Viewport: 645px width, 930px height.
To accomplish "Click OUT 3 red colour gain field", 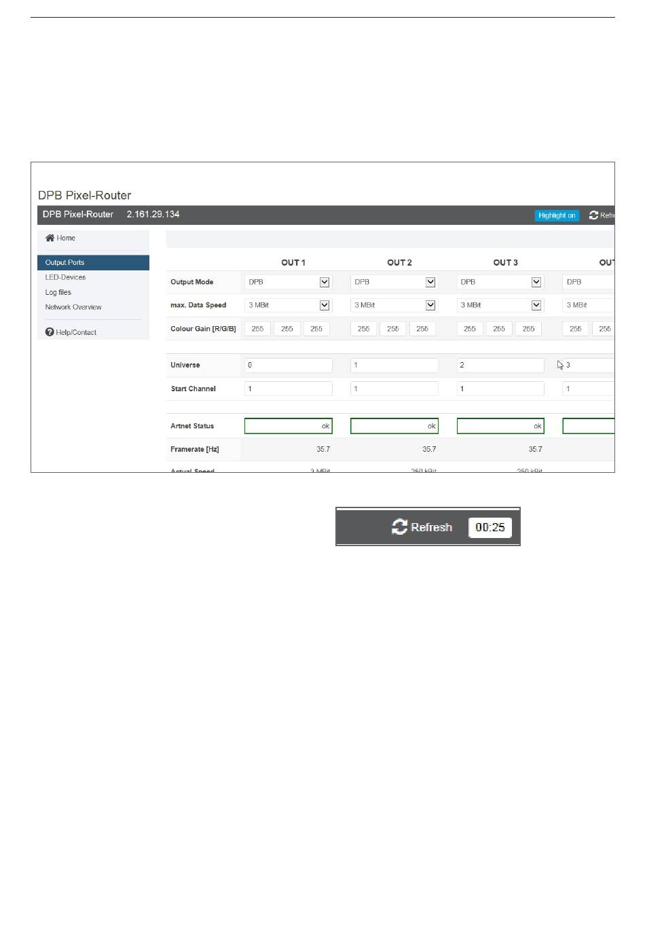I will point(470,329).
